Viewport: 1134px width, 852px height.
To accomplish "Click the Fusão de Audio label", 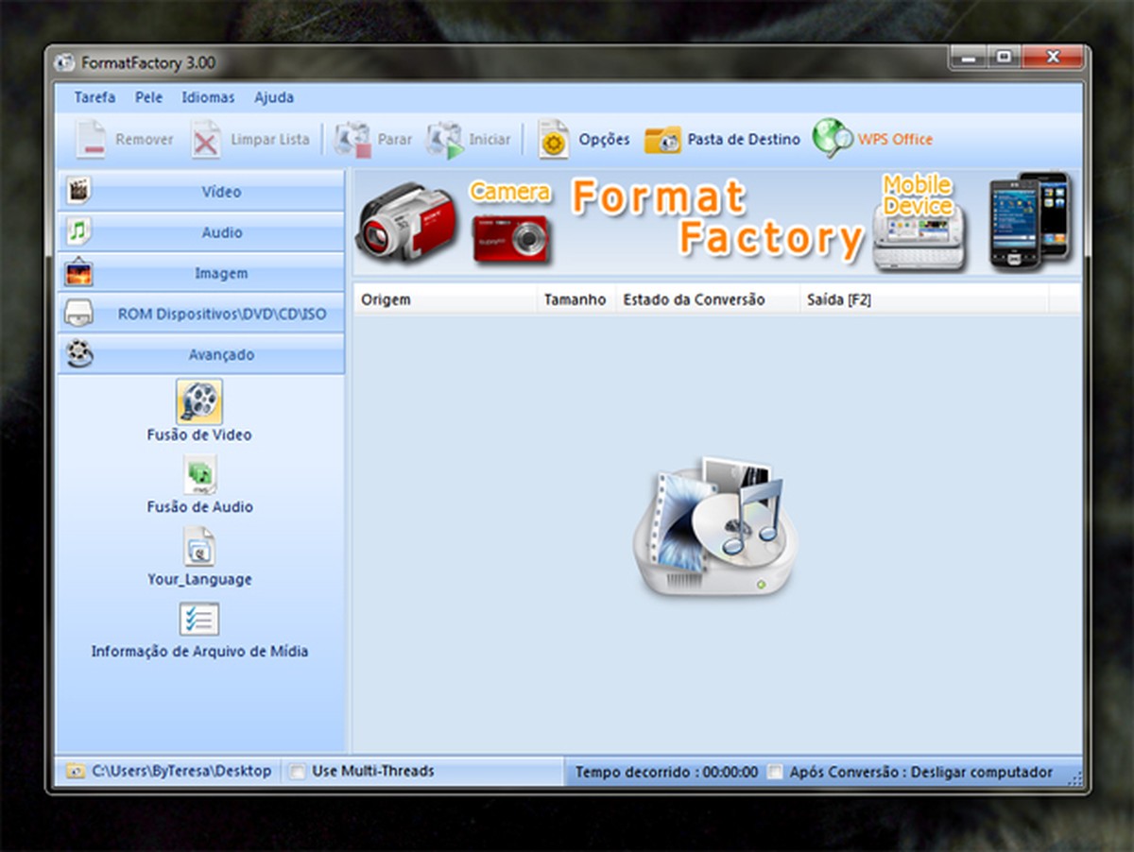I will point(199,507).
